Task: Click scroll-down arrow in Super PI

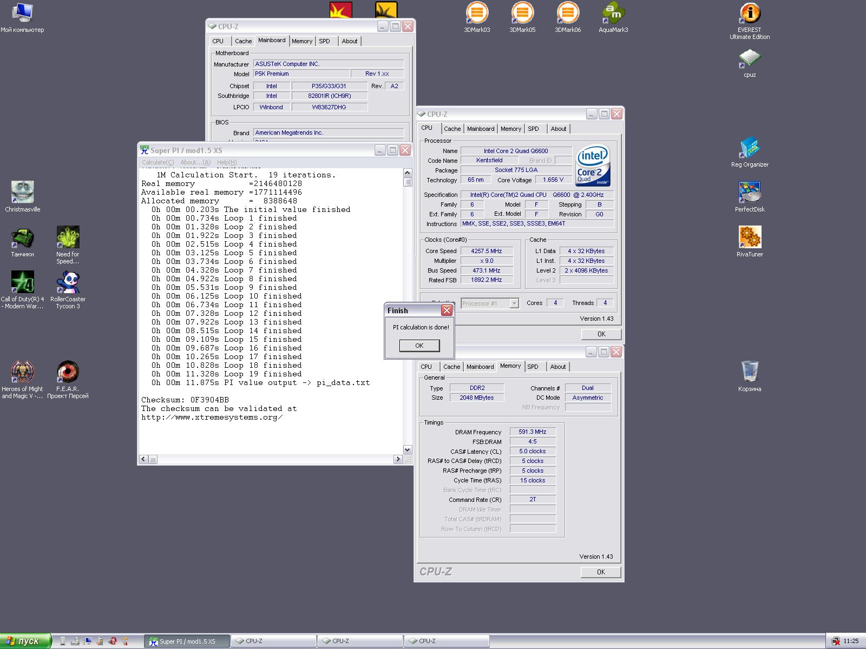Action: (x=408, y=449)
